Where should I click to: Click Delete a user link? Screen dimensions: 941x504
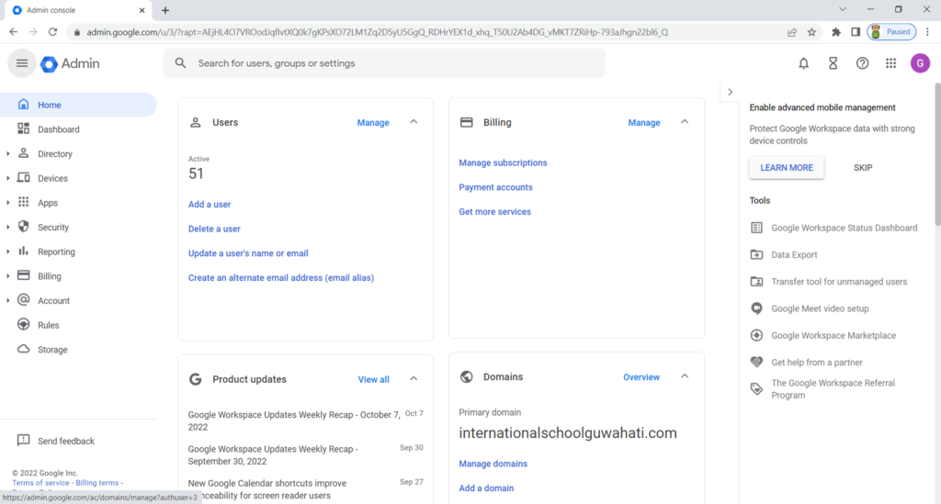(x=214, y=229)
